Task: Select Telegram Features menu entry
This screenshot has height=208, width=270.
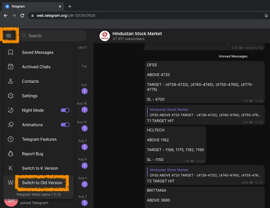Action: coord(39,139)
